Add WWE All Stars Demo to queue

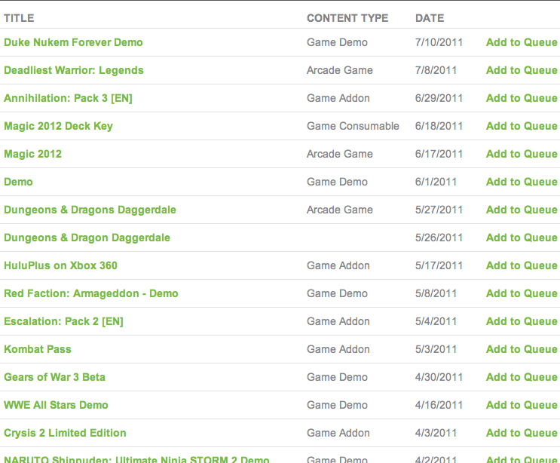522,405
